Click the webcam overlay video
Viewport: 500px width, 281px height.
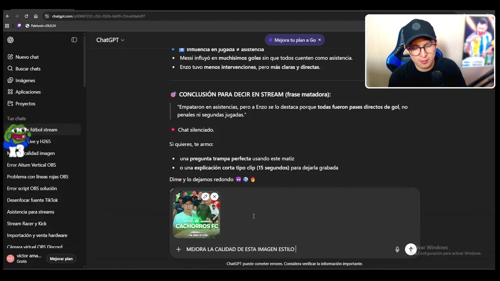click(x=430, y=51)
